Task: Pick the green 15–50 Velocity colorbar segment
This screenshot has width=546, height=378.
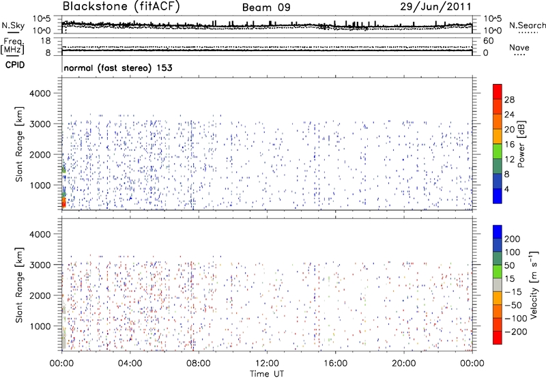Action: click(x=498, y=272)
